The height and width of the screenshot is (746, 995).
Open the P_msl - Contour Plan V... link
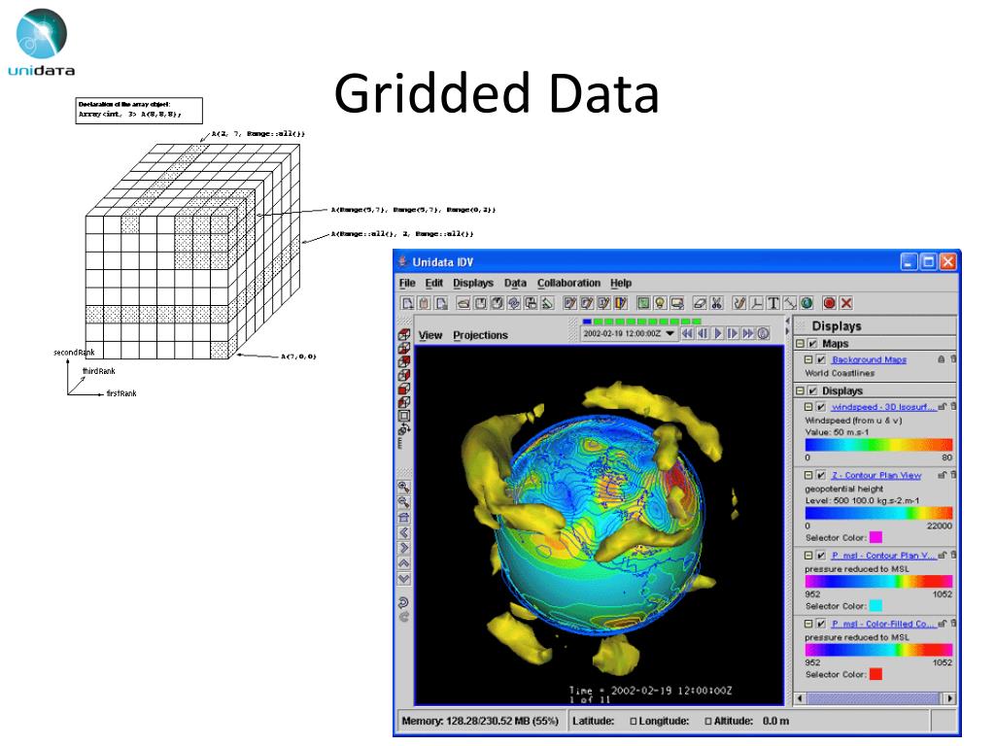coord(883,555)
